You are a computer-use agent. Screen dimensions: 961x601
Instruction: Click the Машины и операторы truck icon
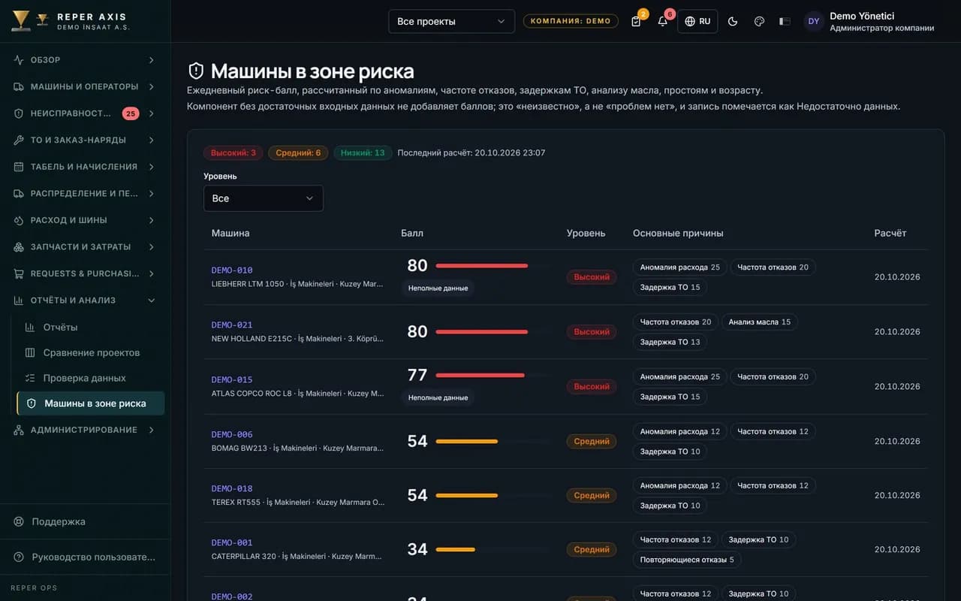click(19, 86)
